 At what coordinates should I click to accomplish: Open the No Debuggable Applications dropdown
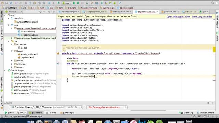pos(107,107)
